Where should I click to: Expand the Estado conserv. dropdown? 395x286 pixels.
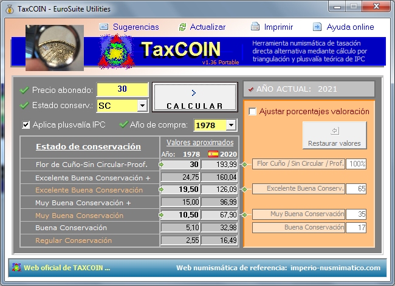click(142, 106)
